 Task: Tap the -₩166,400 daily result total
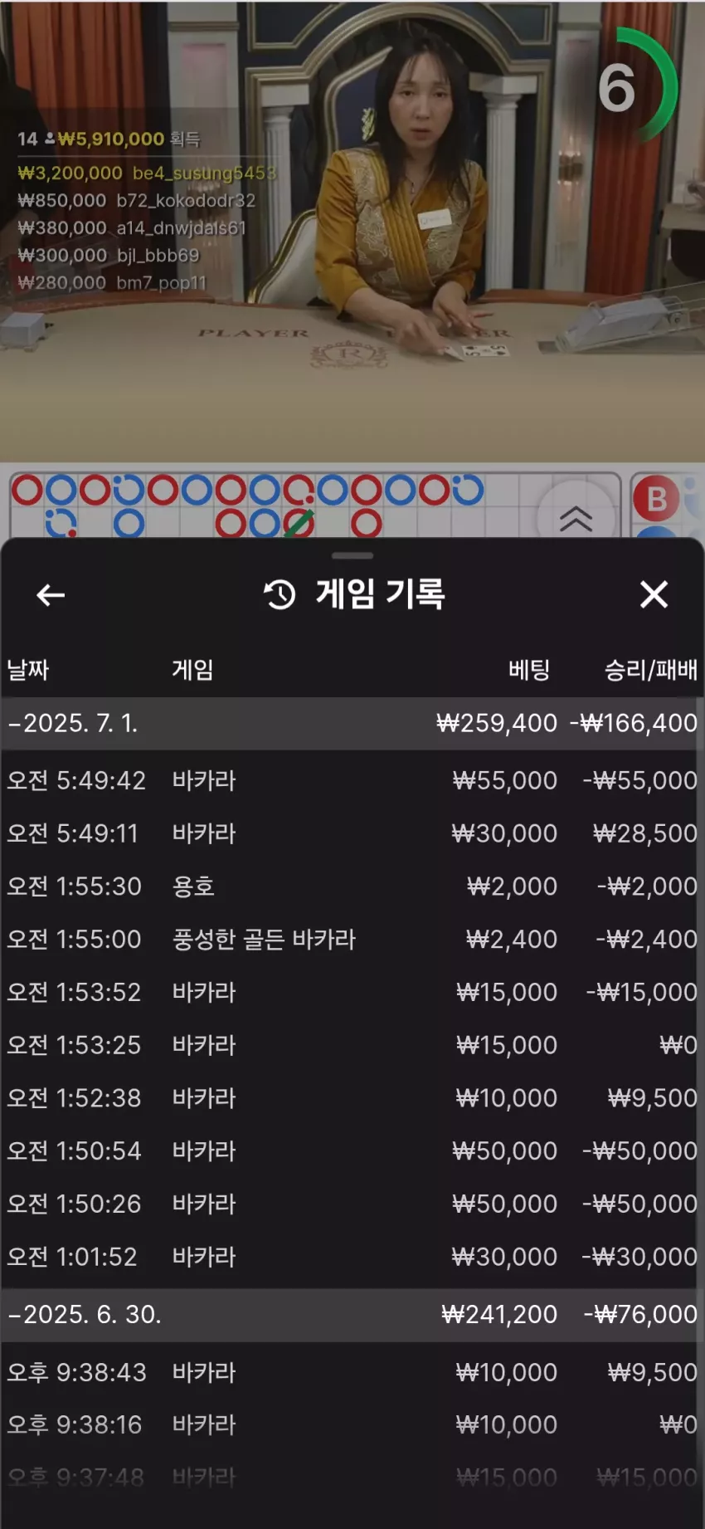coord(634,723)
